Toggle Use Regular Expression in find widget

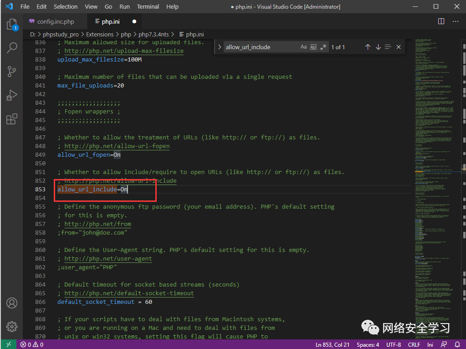(323, 47)
